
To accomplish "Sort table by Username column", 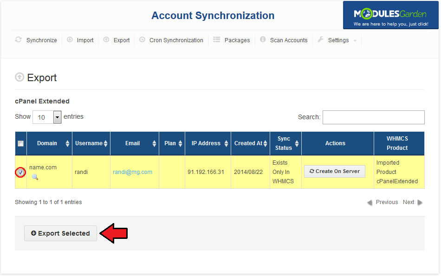I will coord(105,143).
